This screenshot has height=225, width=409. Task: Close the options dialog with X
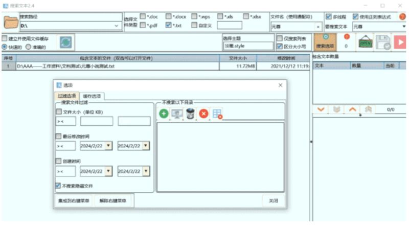pos(280,85)
